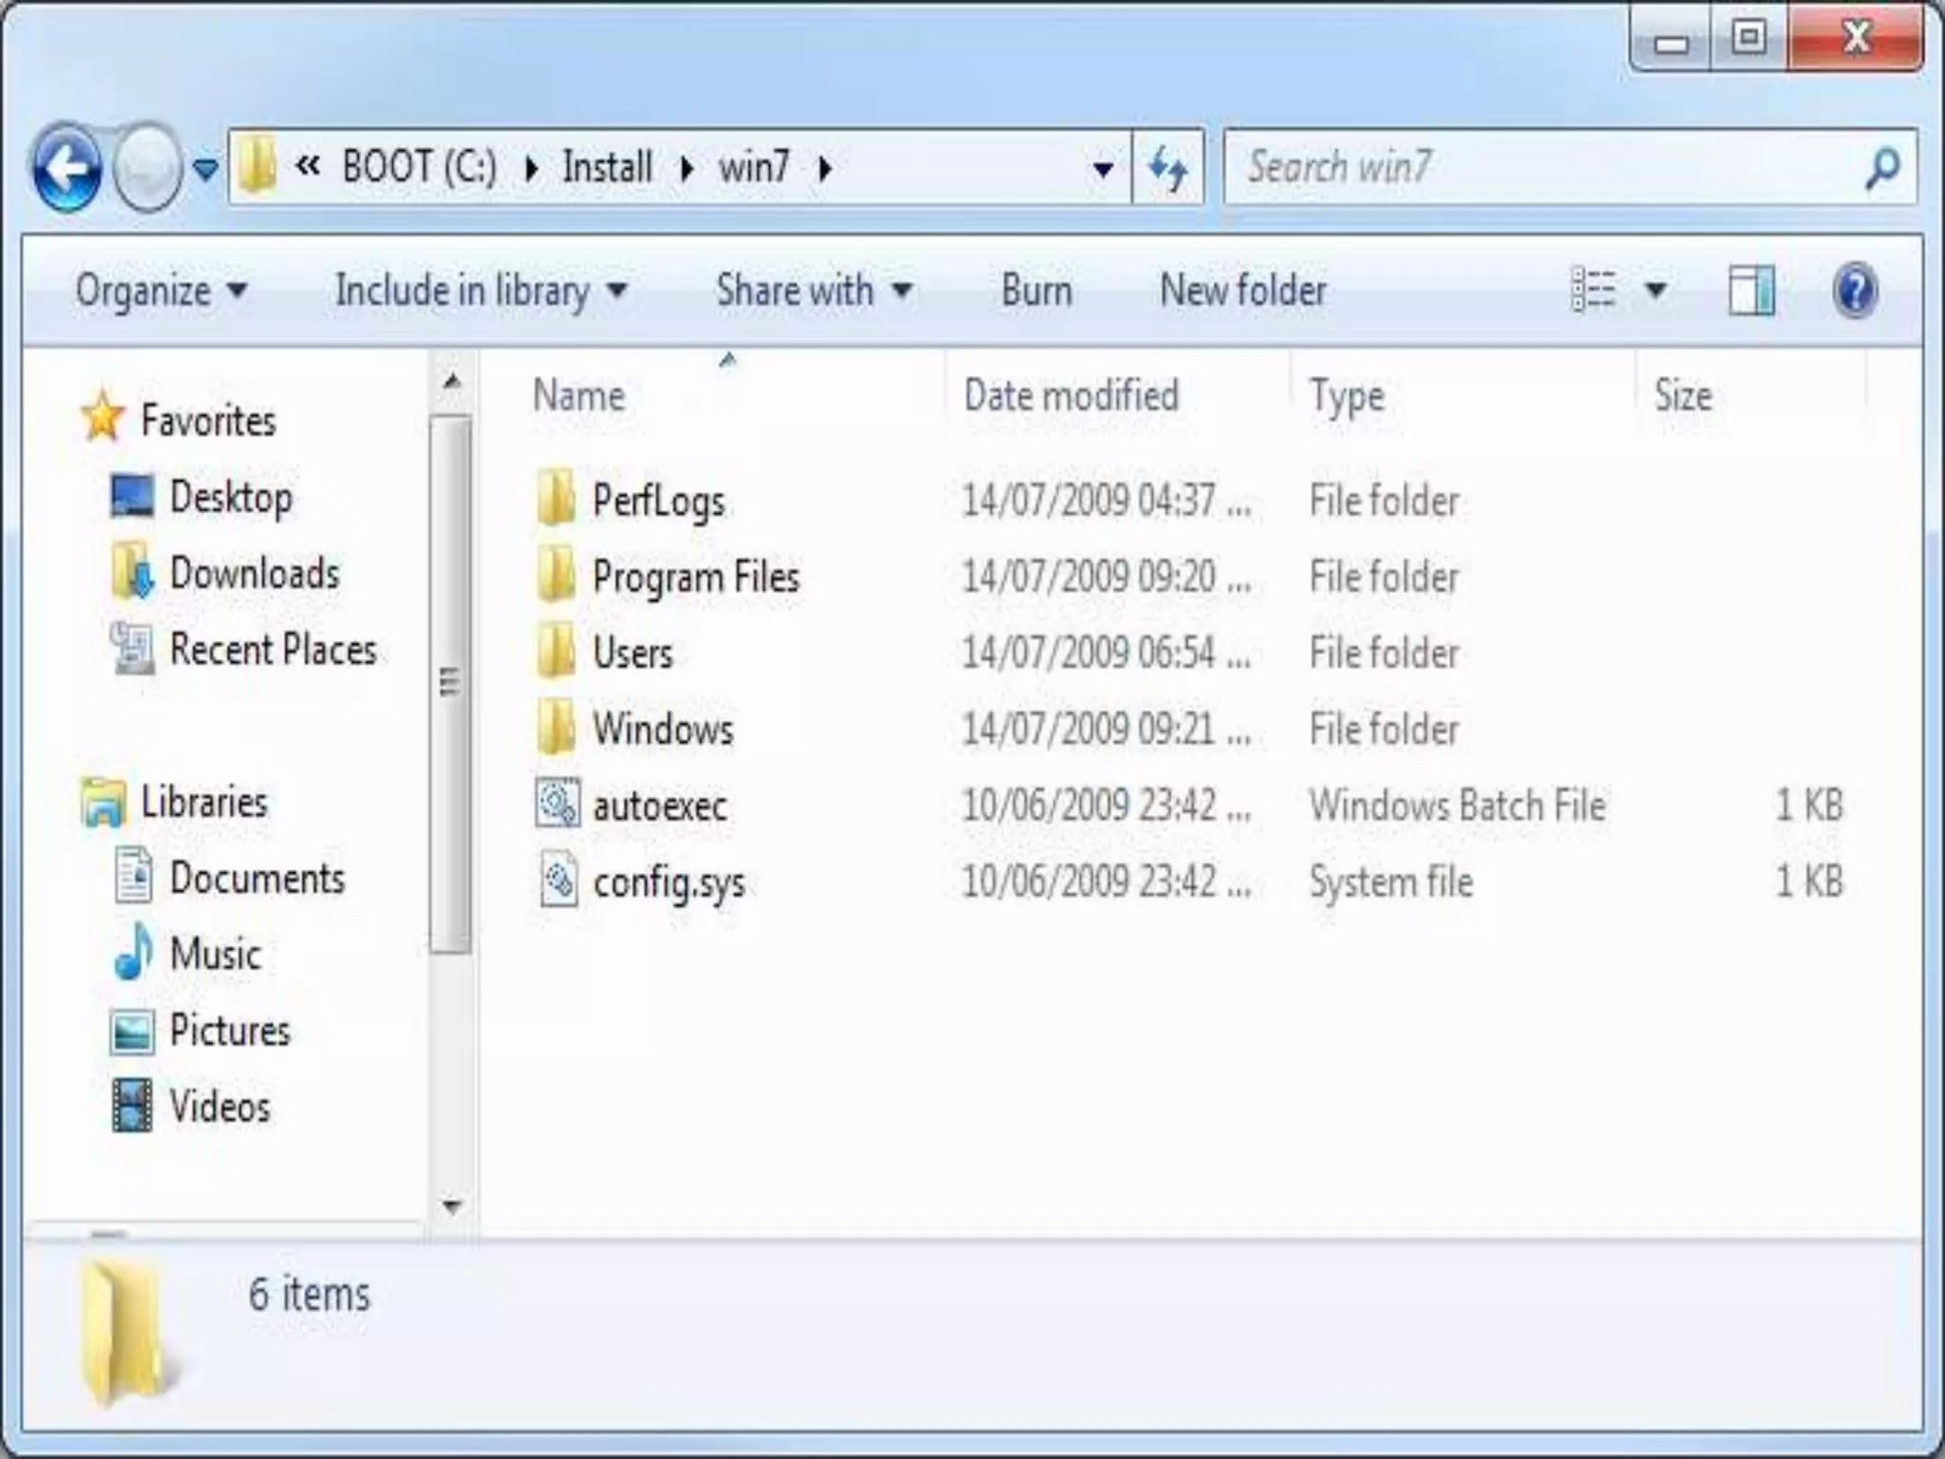The width and height of the screenshot is (1945, 1459).
Task: Open Downloads under Favorites
Action: pos(255,574)
